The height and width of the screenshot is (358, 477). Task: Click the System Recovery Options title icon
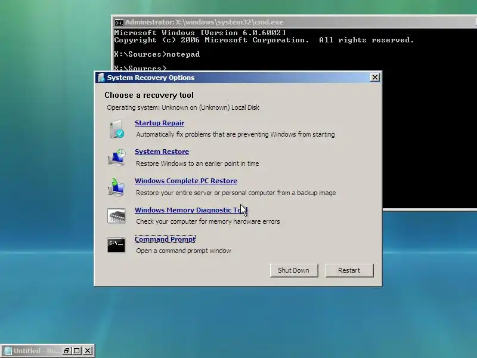tap(101, 78)
